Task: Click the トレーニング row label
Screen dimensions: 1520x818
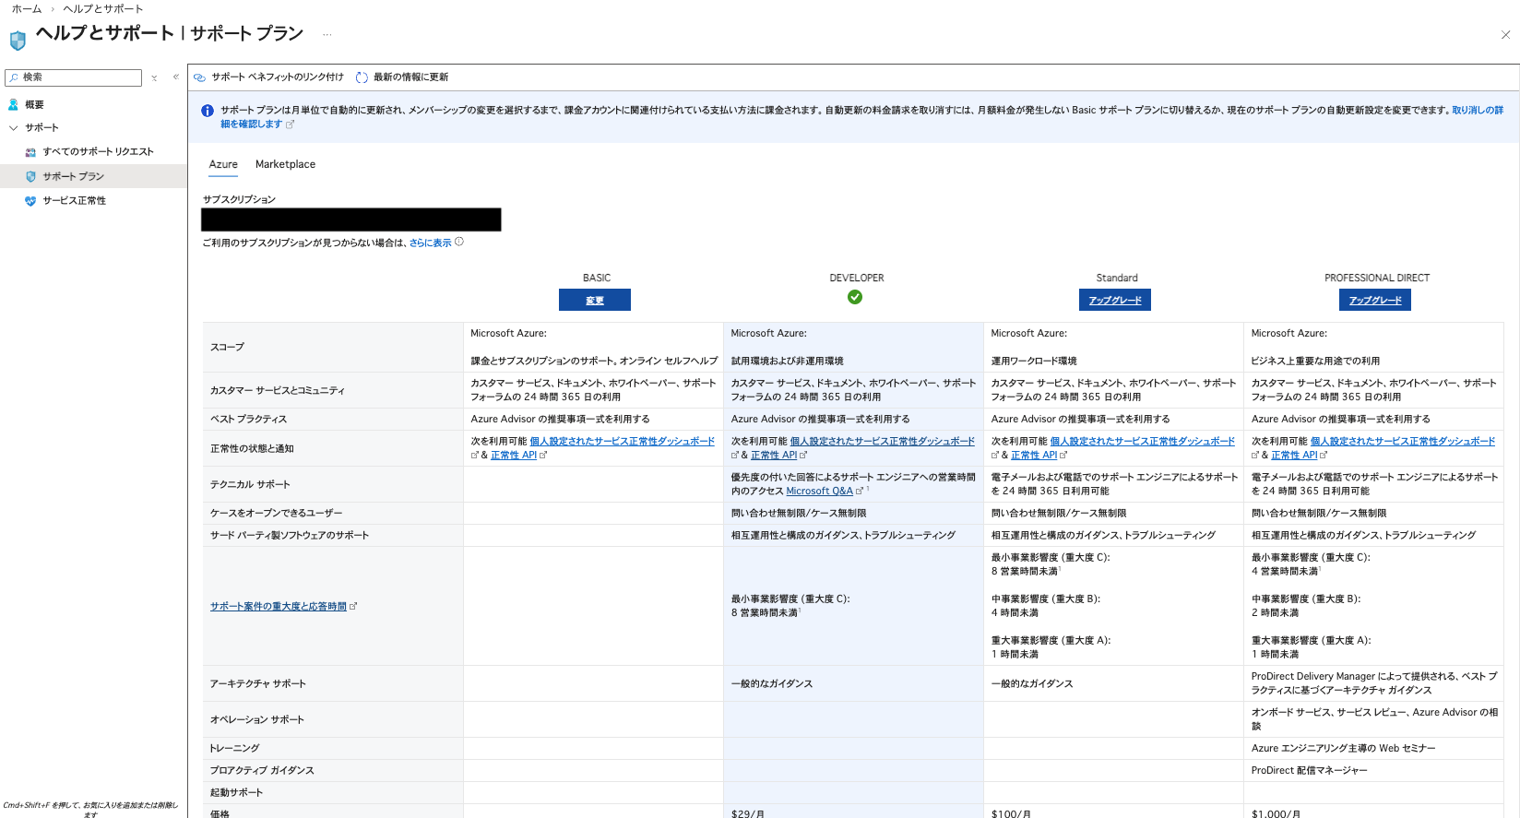Action: 234,749
